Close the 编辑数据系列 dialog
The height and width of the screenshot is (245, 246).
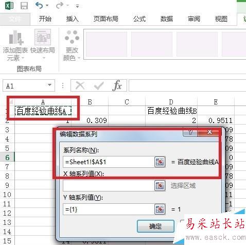[209, 132]
